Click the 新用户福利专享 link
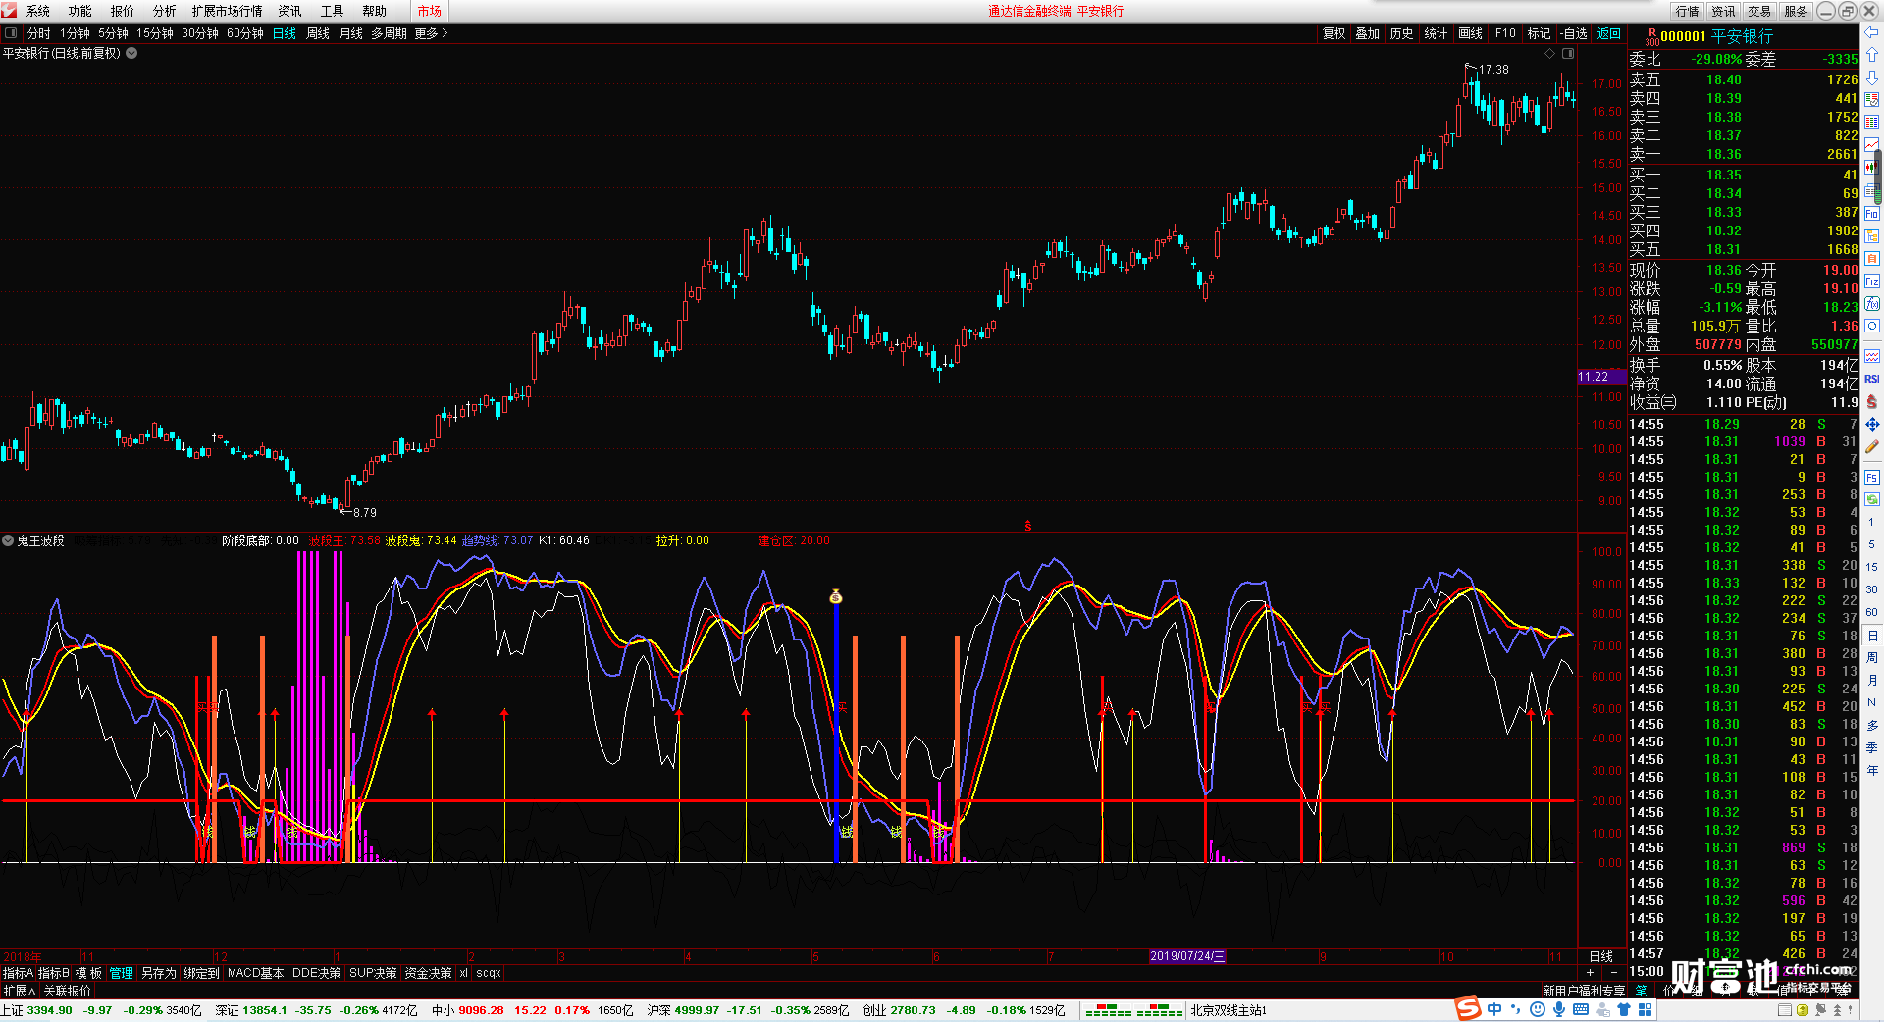This screenshot has height=1022, width=1884. (x=1584, y=991)
